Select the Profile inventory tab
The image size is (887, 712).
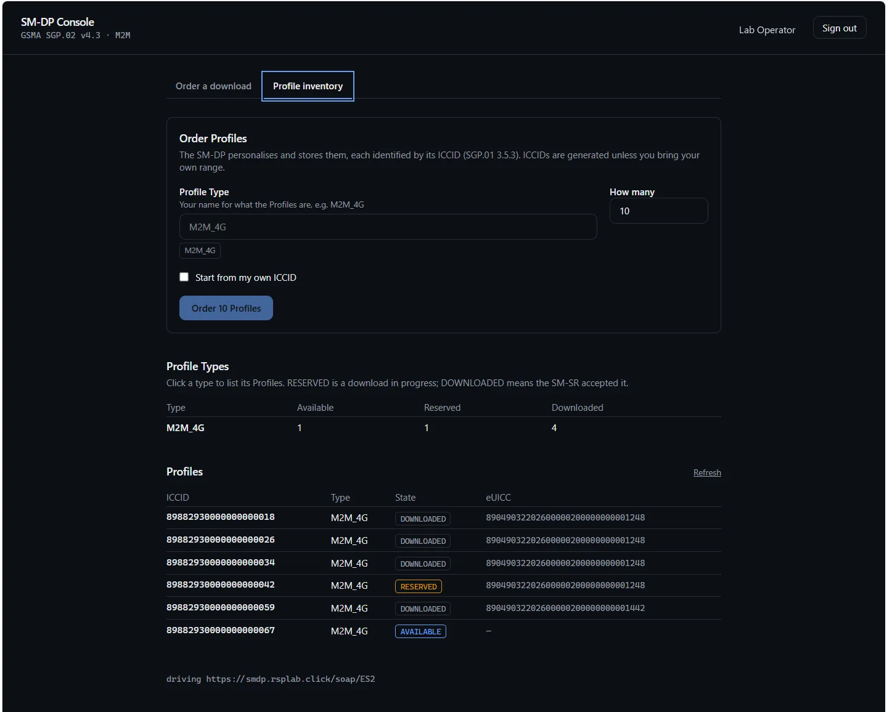pos(308,86)
